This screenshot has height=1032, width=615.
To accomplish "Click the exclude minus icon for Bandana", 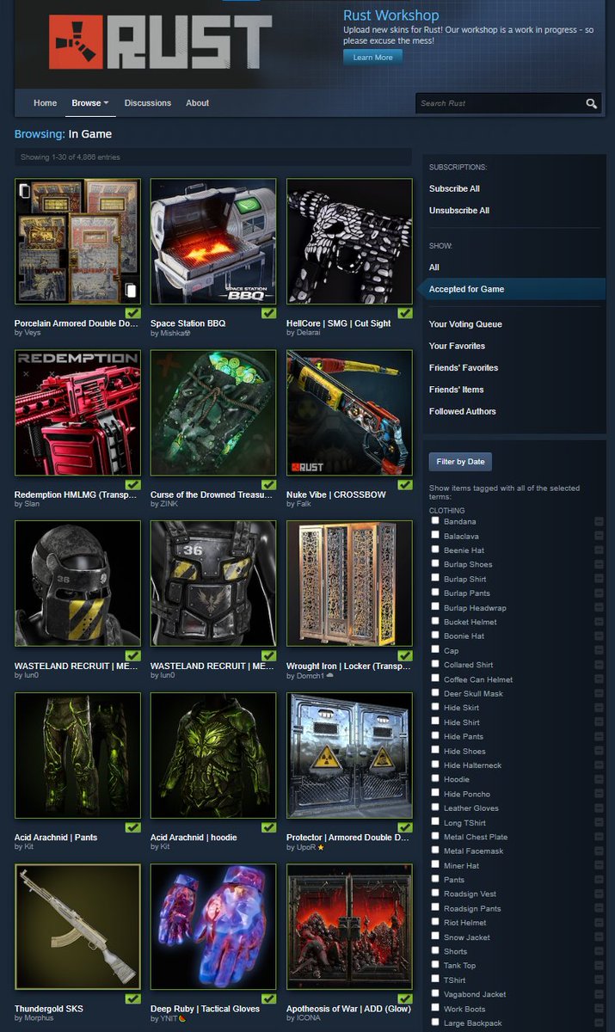I will [x=599, y=522].
